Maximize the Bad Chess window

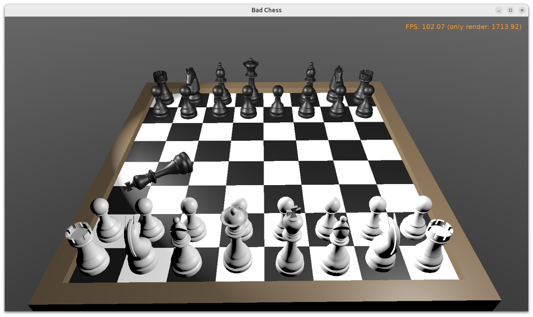click(x=510, y=10)
